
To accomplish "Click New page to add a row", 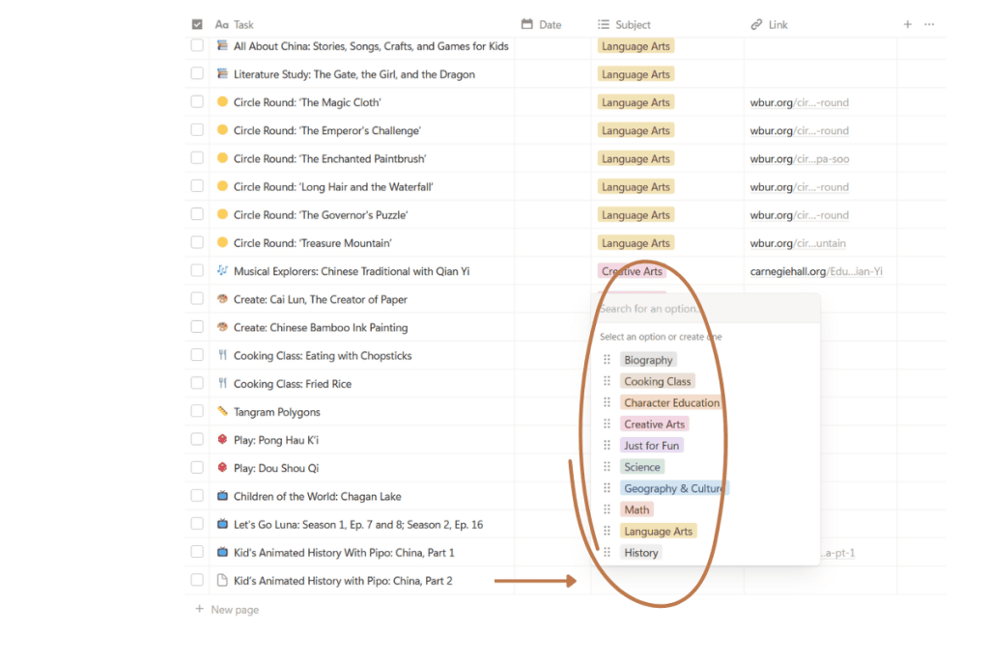I will point(235,610).
